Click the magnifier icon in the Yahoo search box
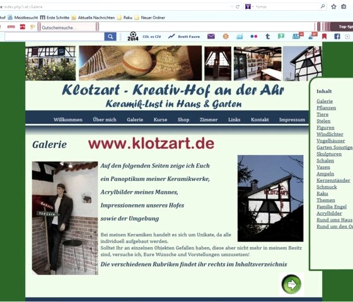This screenshot has height=302, width=353. (323, 6)
